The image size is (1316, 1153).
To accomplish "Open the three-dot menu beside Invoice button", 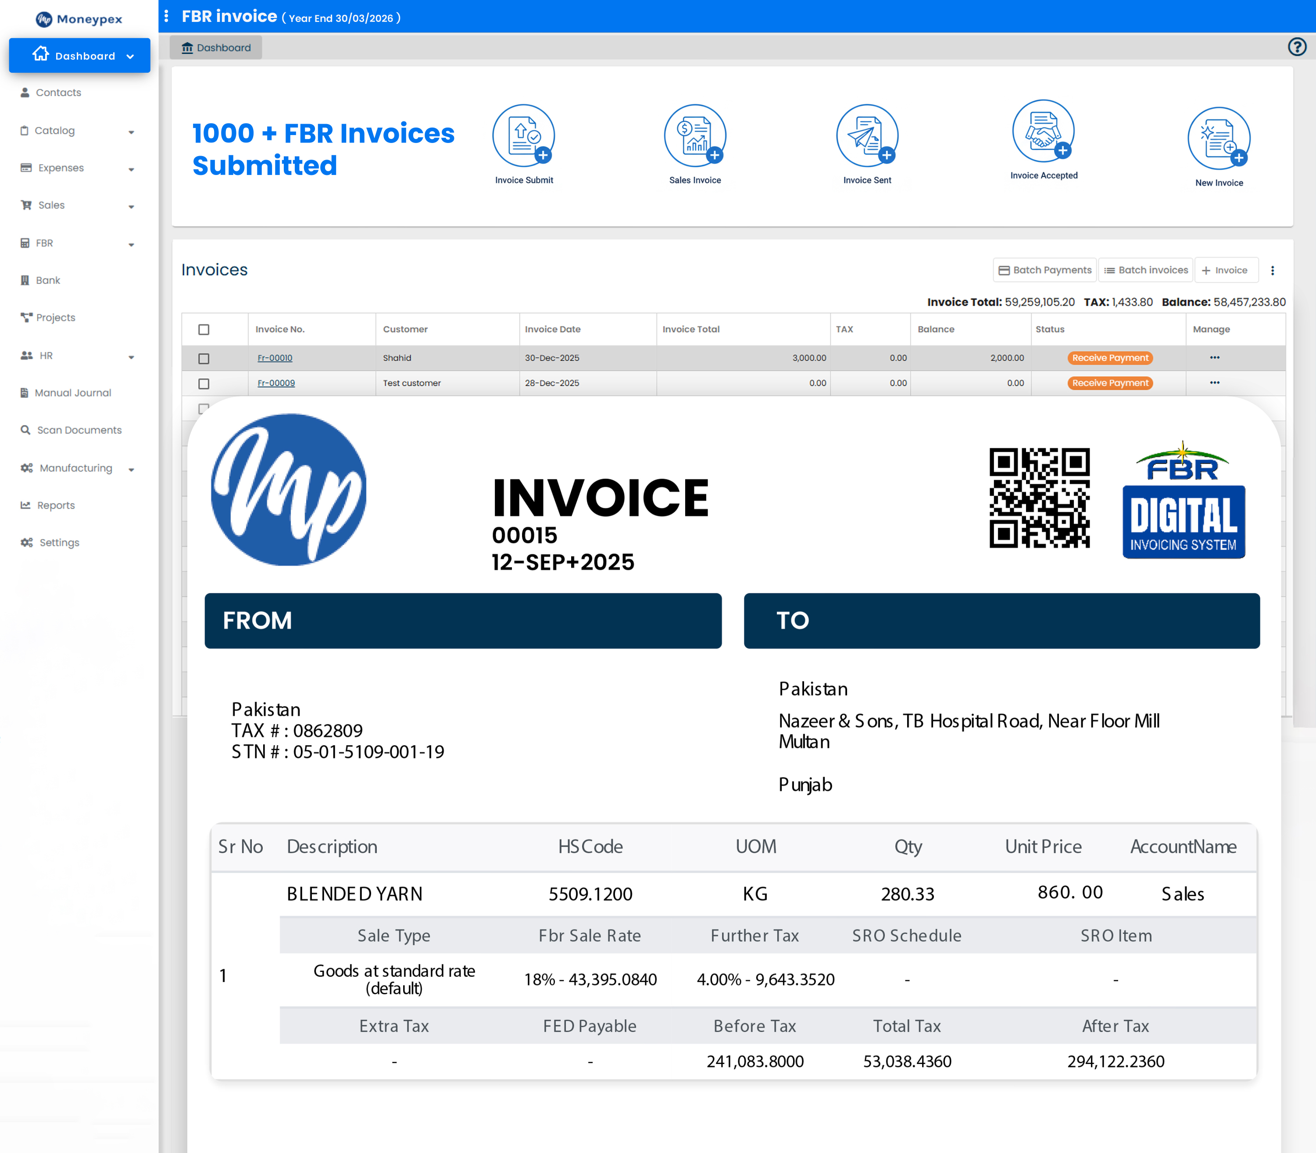I will coord(1273,270).
